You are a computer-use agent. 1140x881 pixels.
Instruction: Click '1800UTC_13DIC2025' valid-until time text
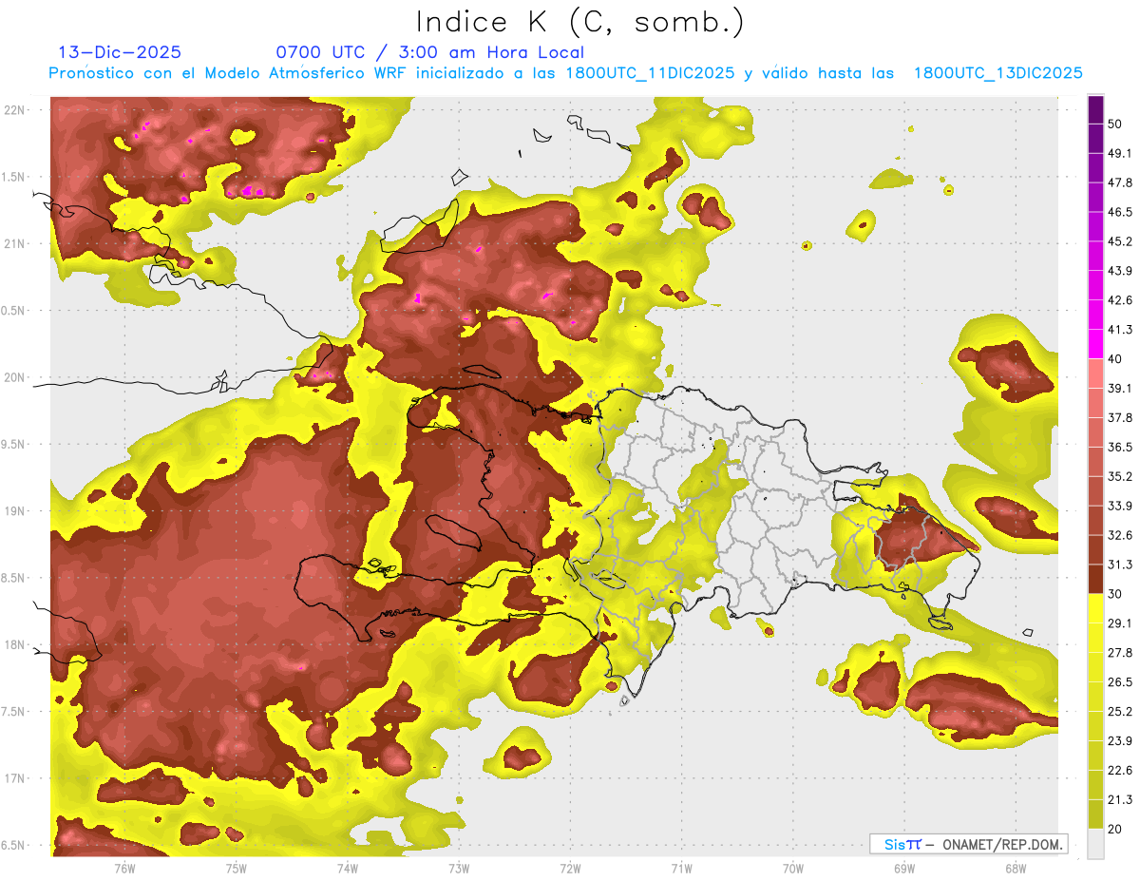997,73
